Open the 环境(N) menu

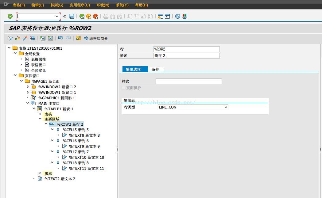point(103,5)
